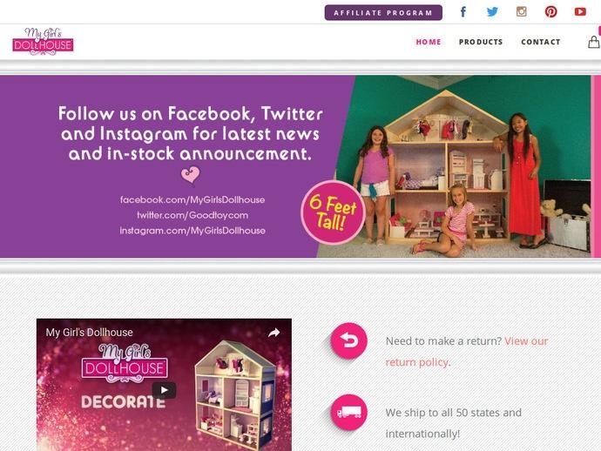Click the Affiliate Program button

383,13
